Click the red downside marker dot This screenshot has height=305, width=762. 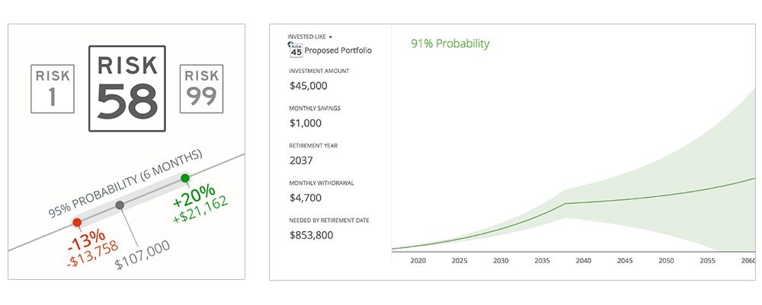click(x=77, y=222)
